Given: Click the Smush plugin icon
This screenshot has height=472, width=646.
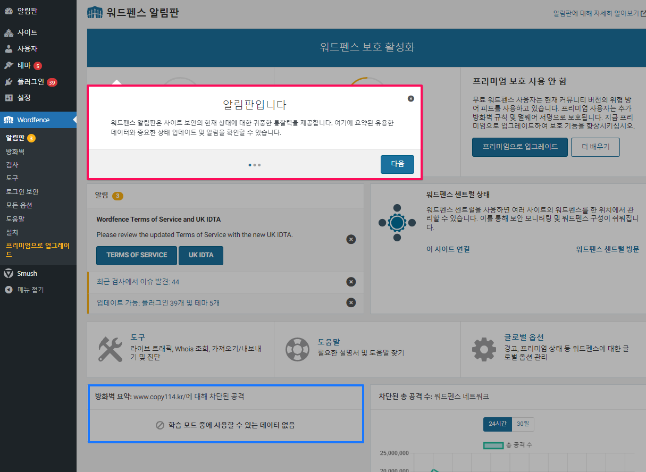Looking at the screenshot, I should [x=9, y=273].
